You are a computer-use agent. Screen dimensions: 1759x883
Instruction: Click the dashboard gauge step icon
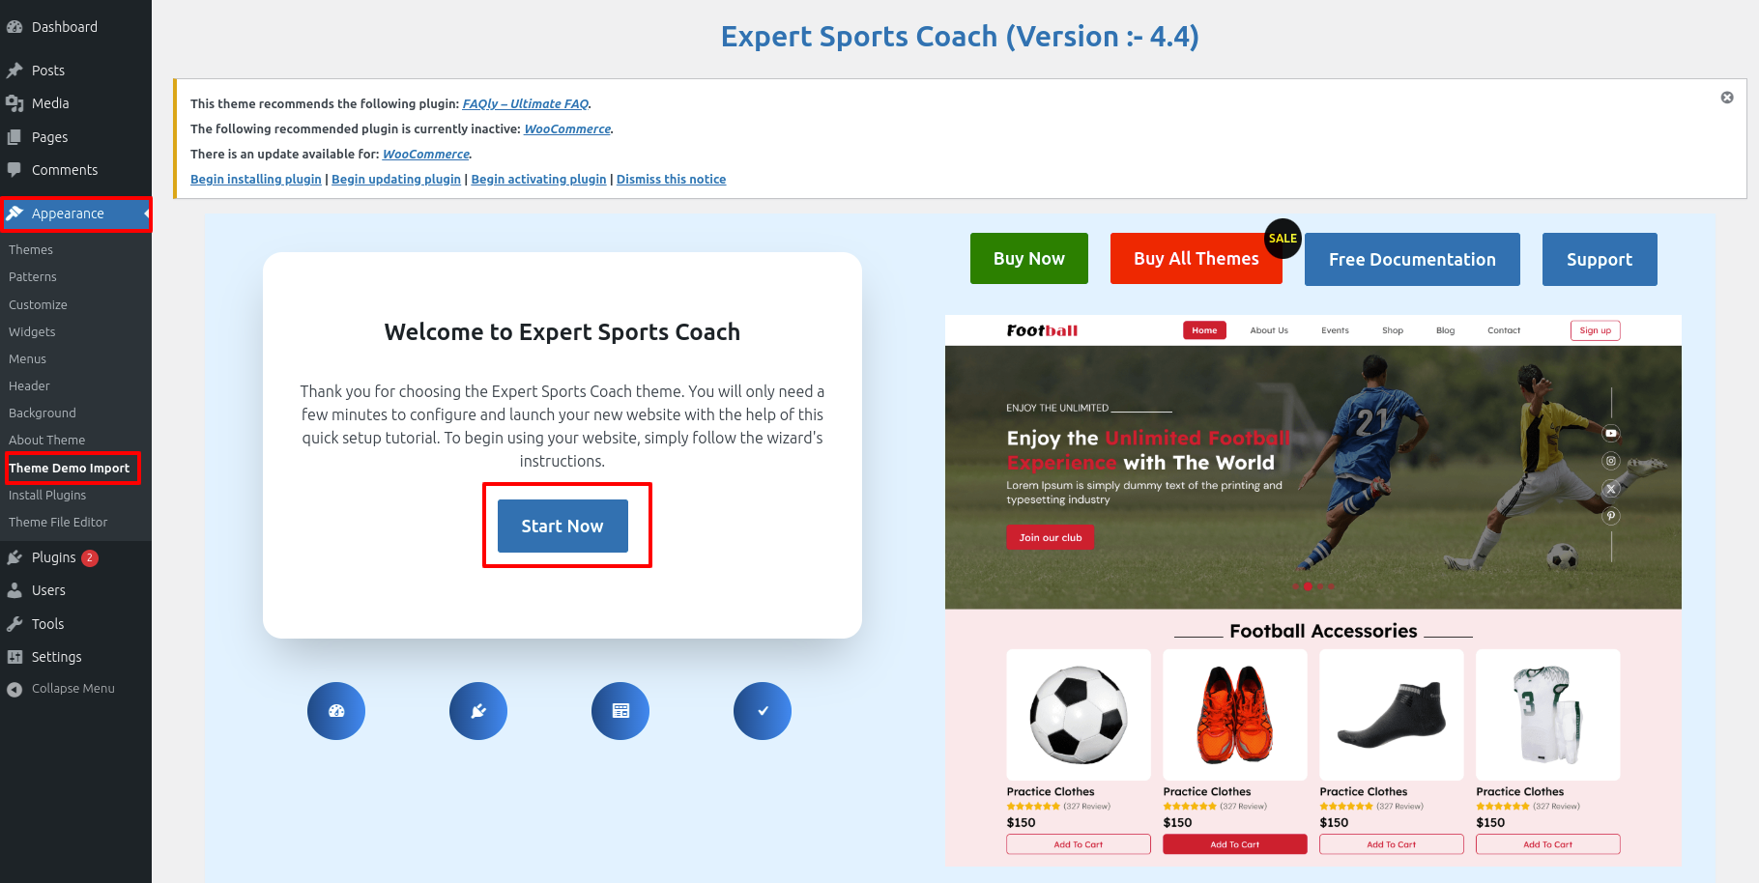(336, 711)
